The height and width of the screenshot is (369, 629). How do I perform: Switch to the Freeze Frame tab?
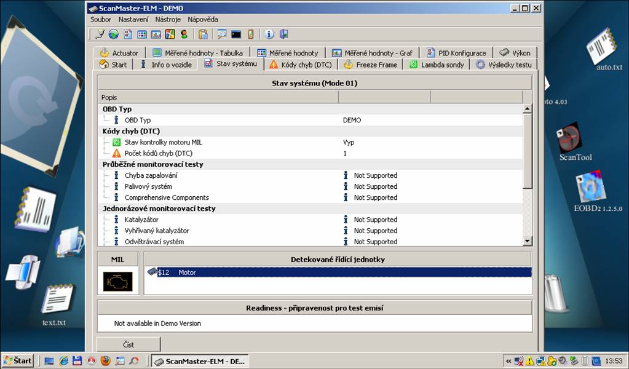(x=371, y=65)
